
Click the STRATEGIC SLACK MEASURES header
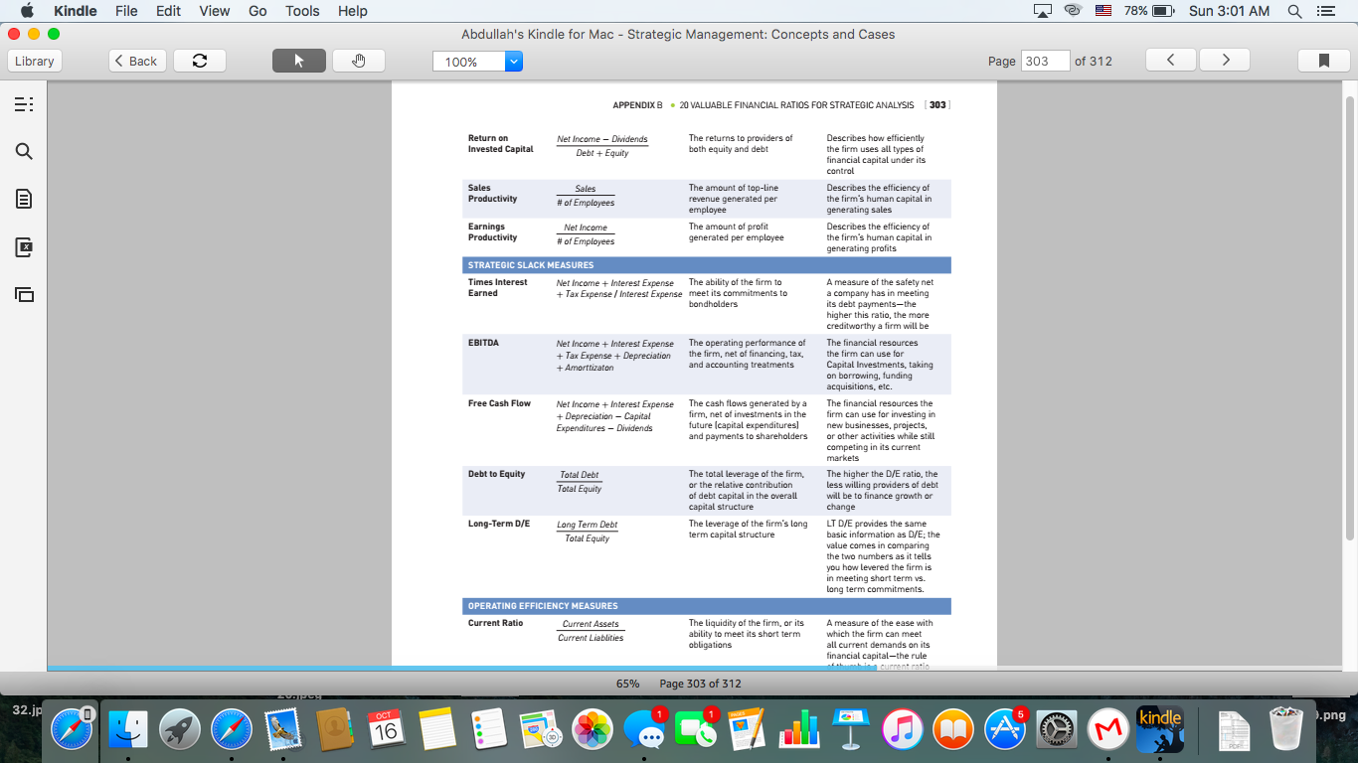[531, 265]
